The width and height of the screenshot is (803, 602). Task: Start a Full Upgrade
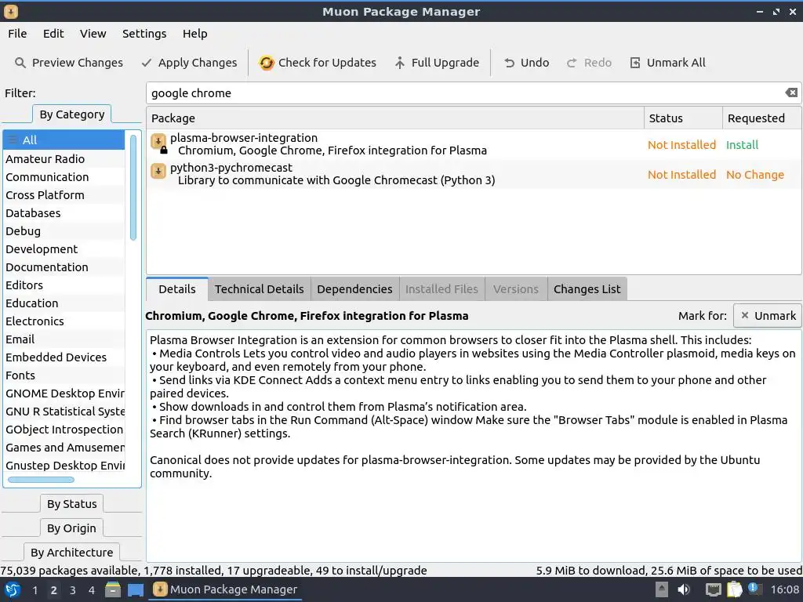pyautogui.click(x=437, y=63)
